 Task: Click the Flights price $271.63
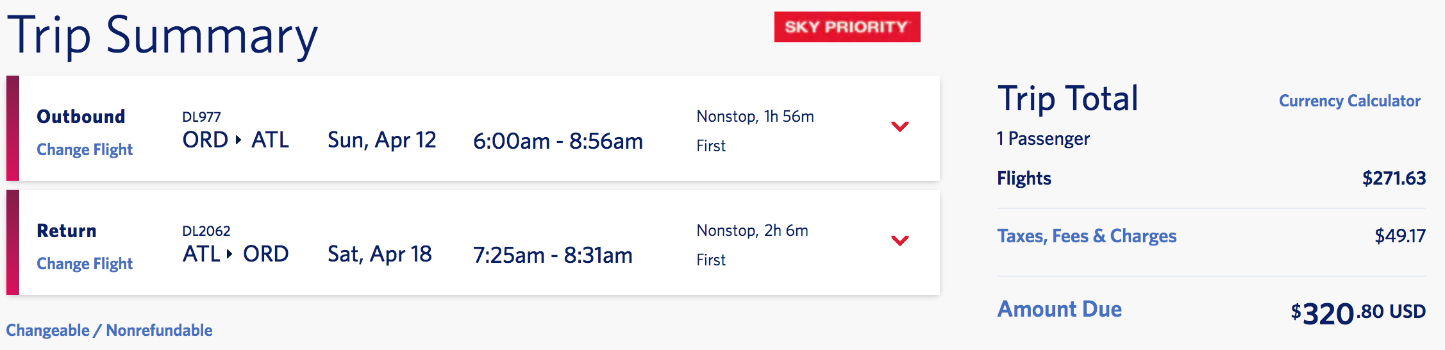tap(1394, 178)
